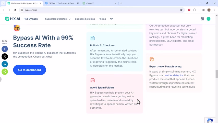The width and height of the screenshot is (218, 123).
Task: Toggle the browser side panel
Action: pyautogui.click(x=203, y=10)
